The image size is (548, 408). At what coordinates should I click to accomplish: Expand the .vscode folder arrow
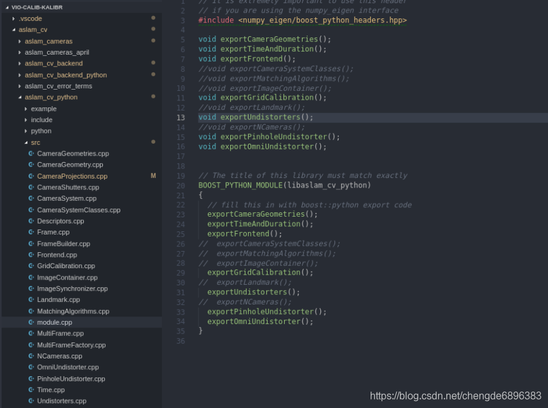13,18
